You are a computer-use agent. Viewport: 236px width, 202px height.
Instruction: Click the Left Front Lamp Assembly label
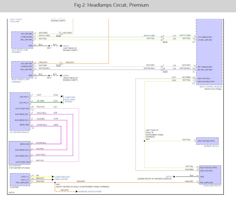click(x=20, y=51)
